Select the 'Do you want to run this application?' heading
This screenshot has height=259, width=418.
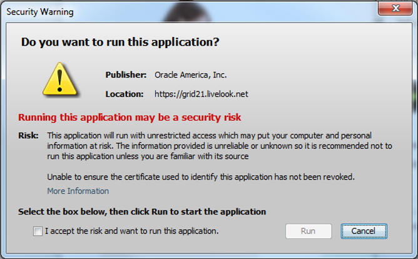[x=120, y=42]
